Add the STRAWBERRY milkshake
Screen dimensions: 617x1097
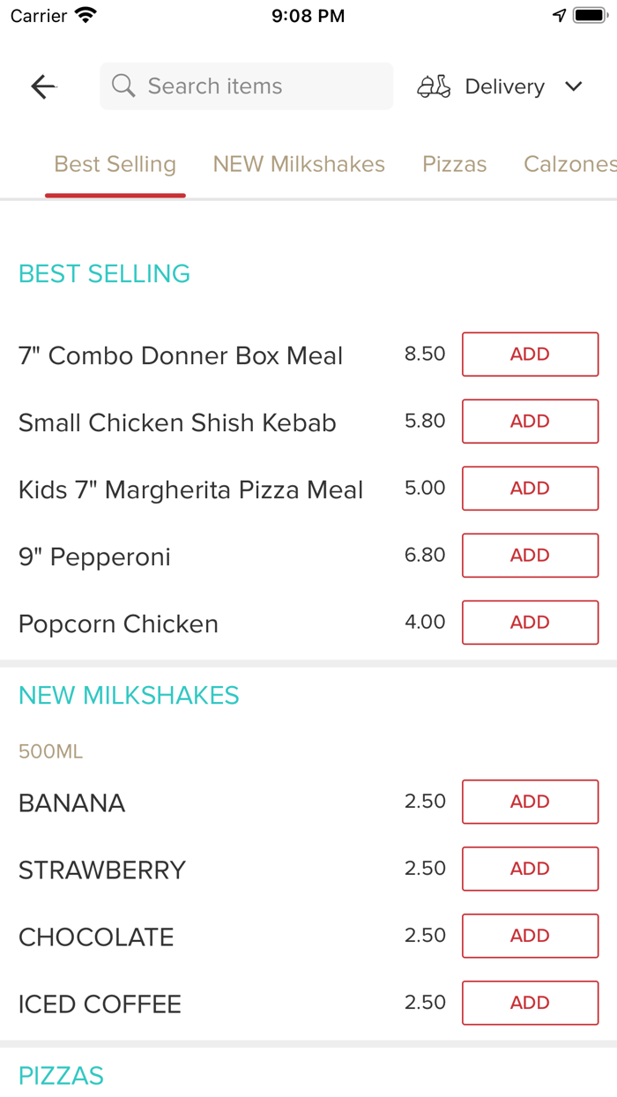pos(530,869)
